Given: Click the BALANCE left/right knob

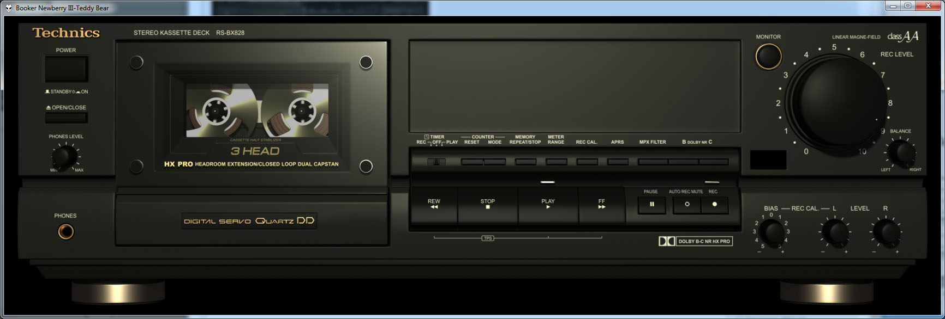Looking at the screenshot, I should 901,154.
